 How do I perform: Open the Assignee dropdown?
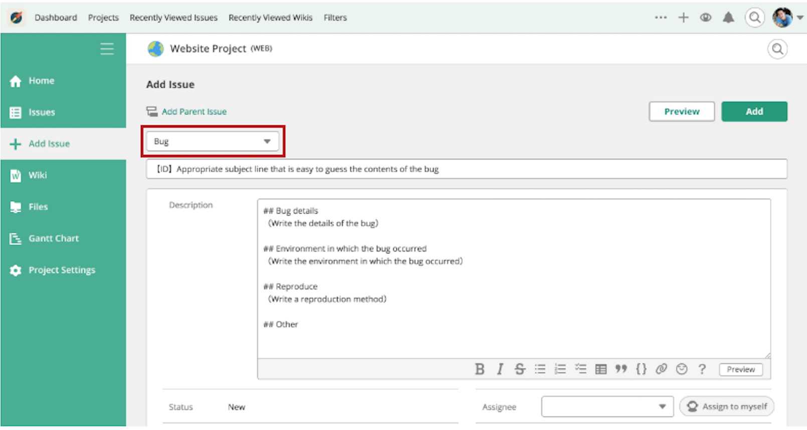tap(607, 406)
